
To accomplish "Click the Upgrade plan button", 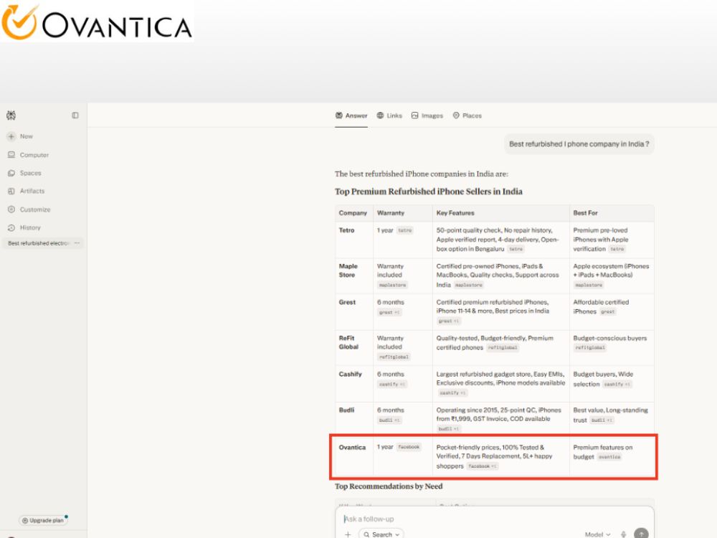I will click(x=44, y=520).
